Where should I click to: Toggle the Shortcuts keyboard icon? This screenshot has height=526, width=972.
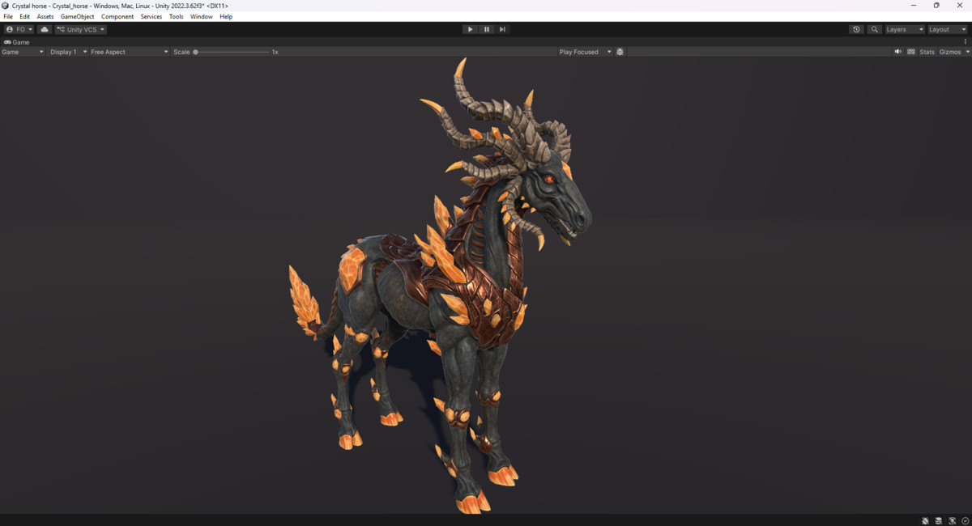(911, 52)
